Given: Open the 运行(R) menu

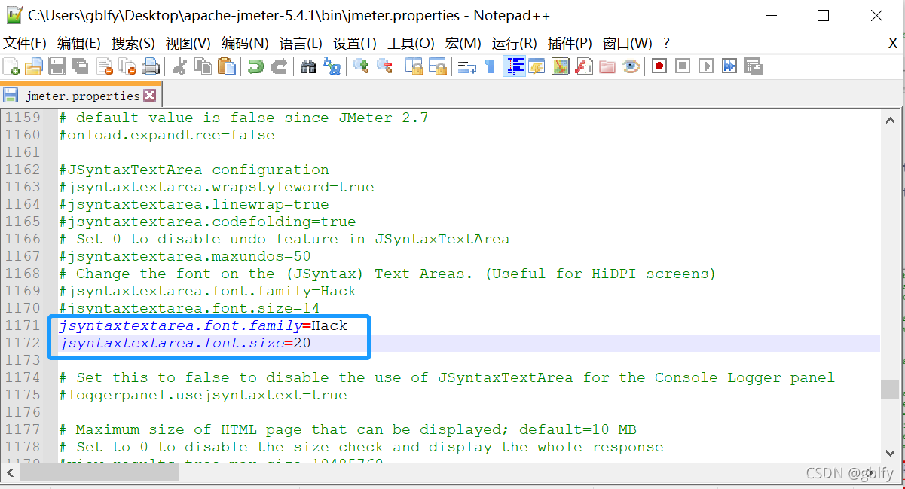Looking at the screenshot, I should [515, 44].
